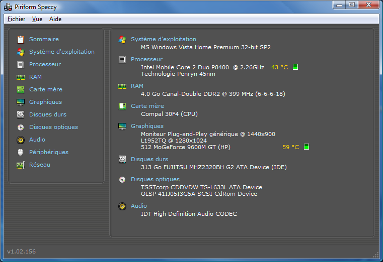Click the monitor icon beside sidebar Graphiques

pos(21,102)
